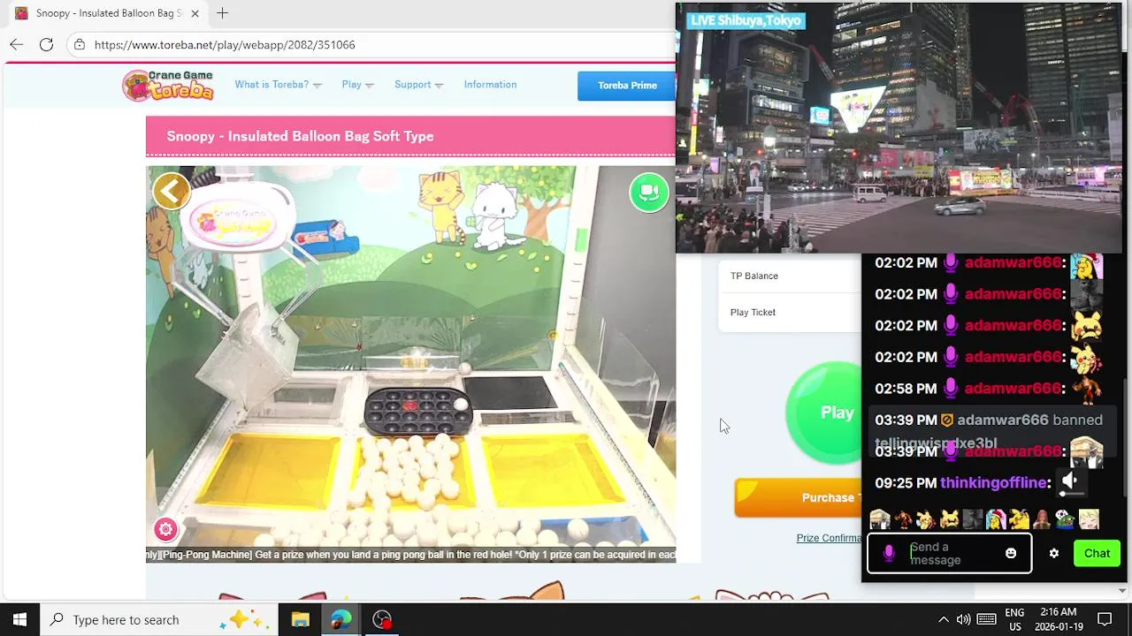Screen dimensions: 1132x636
Task: Open the clock showing 2:16 AM
Action: [x=1058, y=619]
